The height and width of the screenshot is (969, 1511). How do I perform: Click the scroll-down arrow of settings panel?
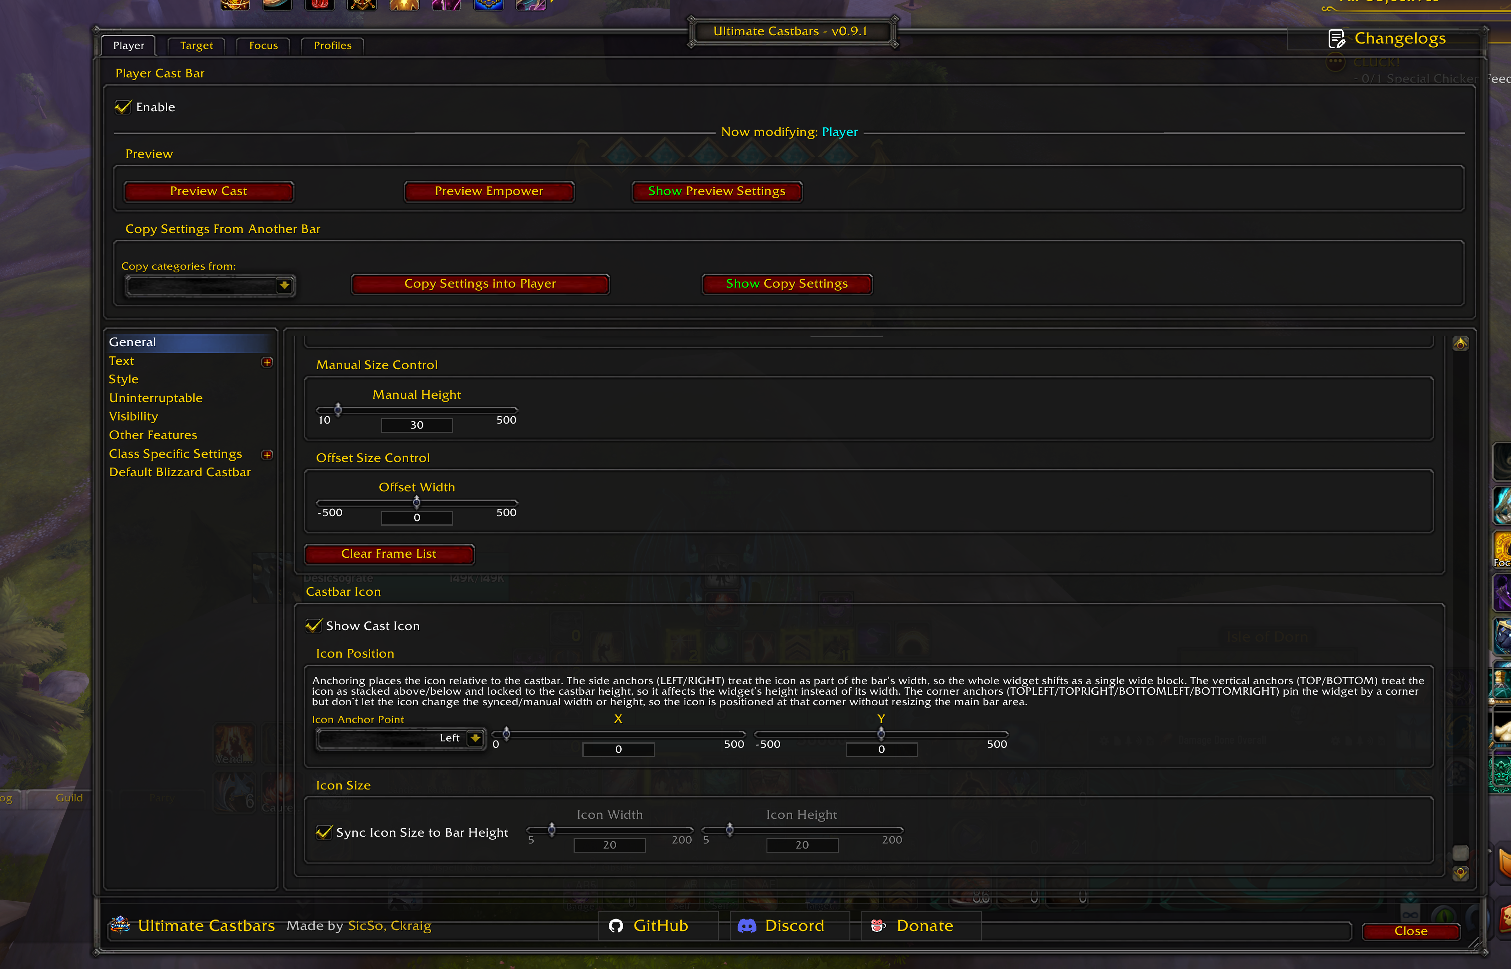1461,873
